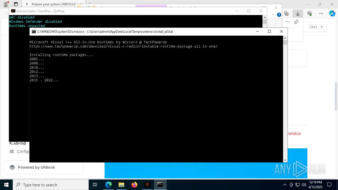Click the 'Microsoft Visual C++ All-In-One Runtimes' line
This screenshot has height=190, width=338.
98,42
